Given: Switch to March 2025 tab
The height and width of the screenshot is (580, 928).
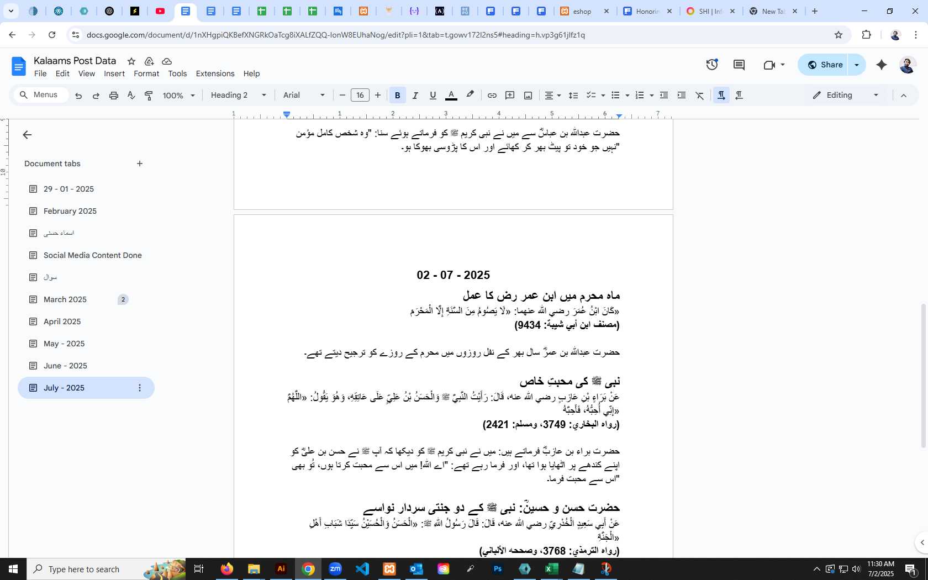Looking at the screenshot, I should pos(65,299).
